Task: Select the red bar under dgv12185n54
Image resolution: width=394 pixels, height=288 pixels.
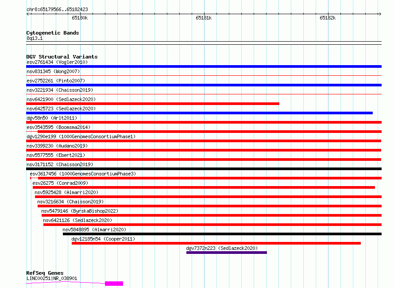Action: [x=216, y=243]
